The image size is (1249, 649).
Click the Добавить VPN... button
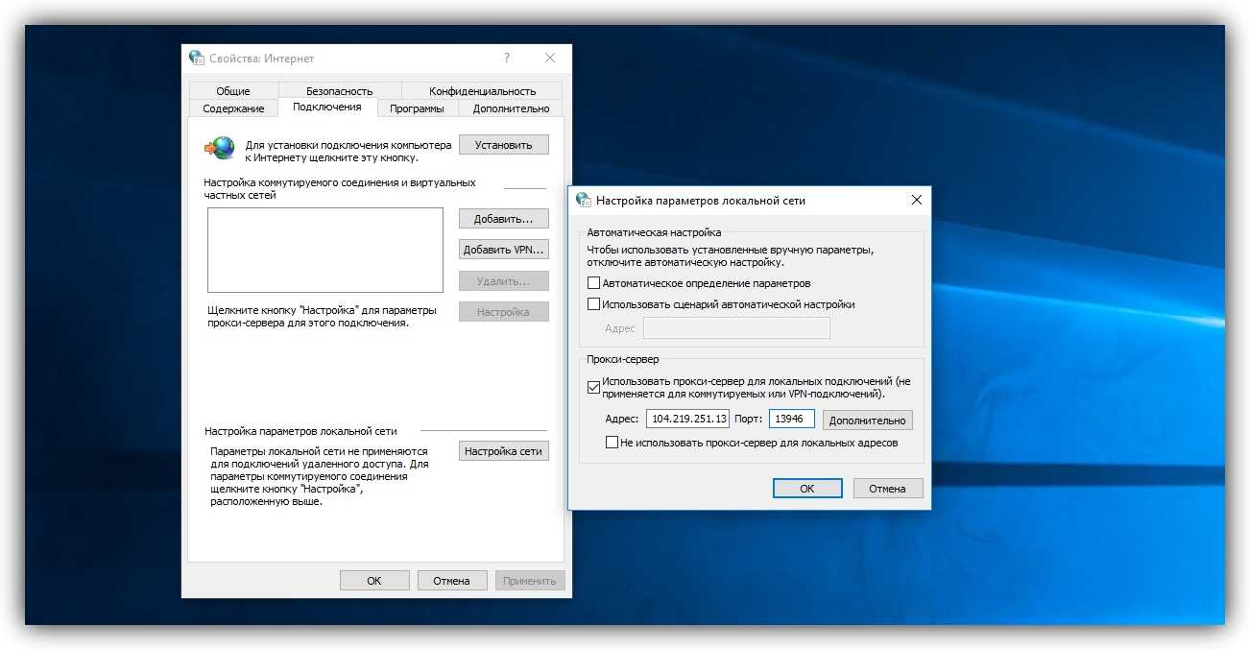click(x=503, y=250)
